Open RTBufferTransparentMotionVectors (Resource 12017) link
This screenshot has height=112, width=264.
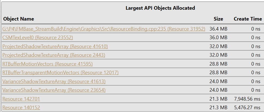(60, 72)
